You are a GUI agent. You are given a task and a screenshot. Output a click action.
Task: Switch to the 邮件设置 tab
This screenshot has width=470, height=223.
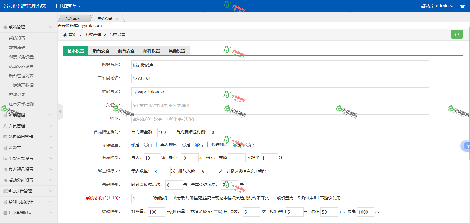[152, 51]
